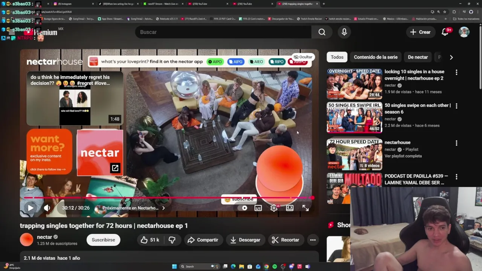The height and width of the screenshot is (271, 482).
Task: Open the nectar channel end-screen card
Action: point(100,153)
